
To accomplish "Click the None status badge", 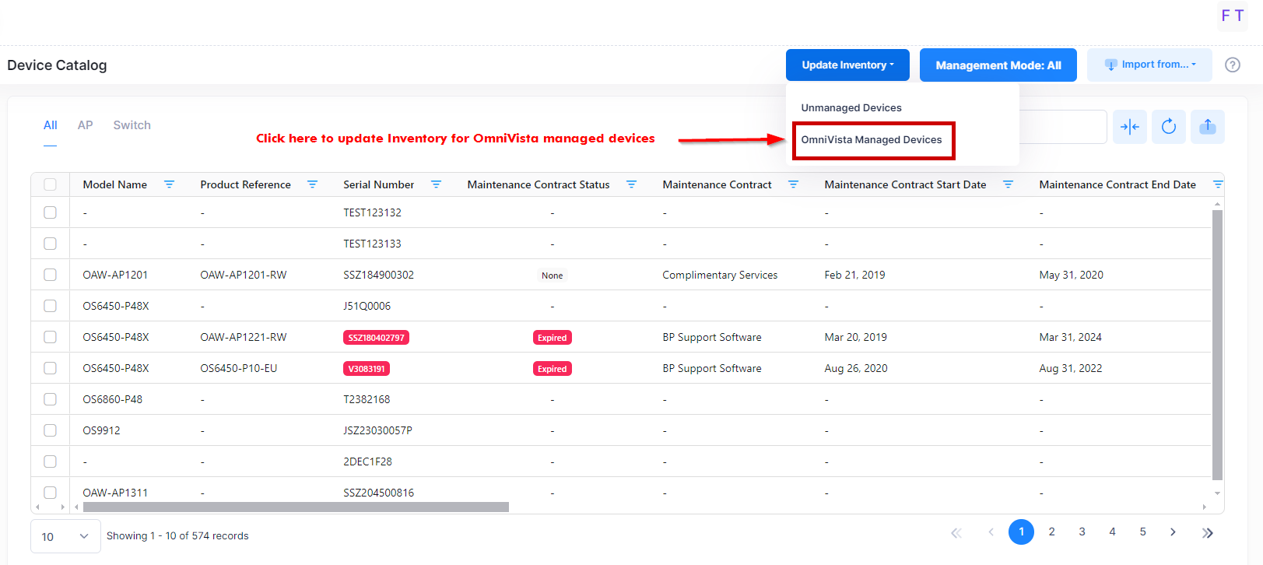I will click(x=553, y=275).
